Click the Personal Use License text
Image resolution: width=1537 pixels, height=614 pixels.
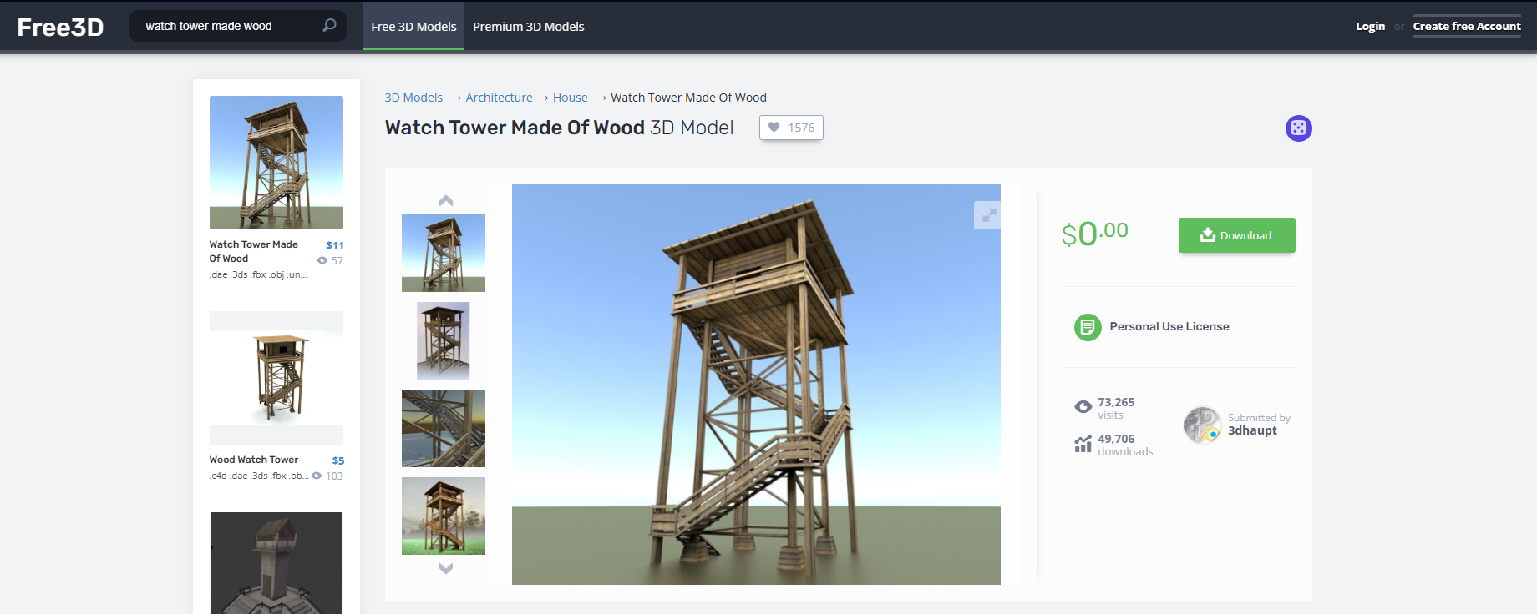(x=1169, y=327)
